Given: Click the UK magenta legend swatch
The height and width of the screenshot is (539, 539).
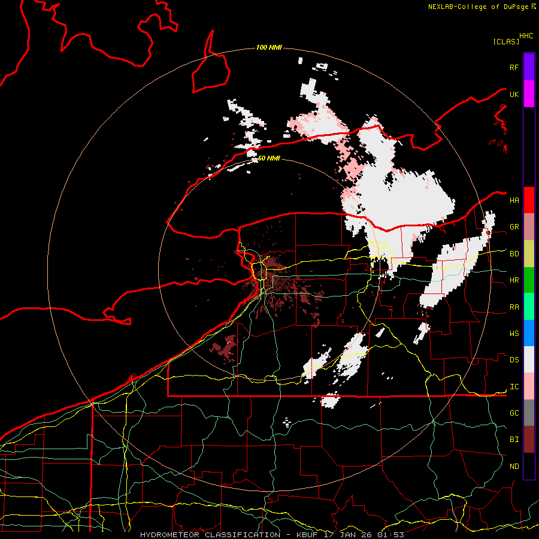Looking at the screenshot, I should (529, 94).
